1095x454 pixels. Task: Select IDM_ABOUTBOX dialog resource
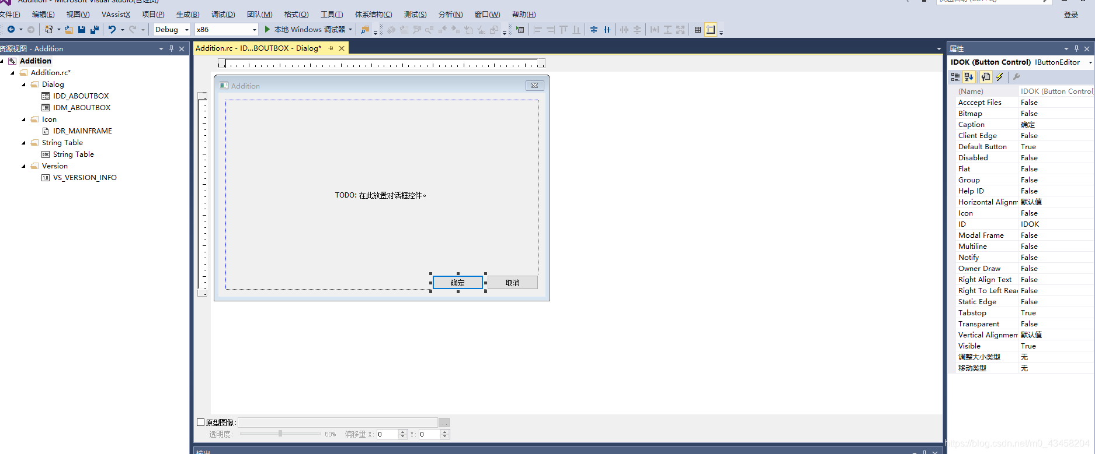point(82,108)
